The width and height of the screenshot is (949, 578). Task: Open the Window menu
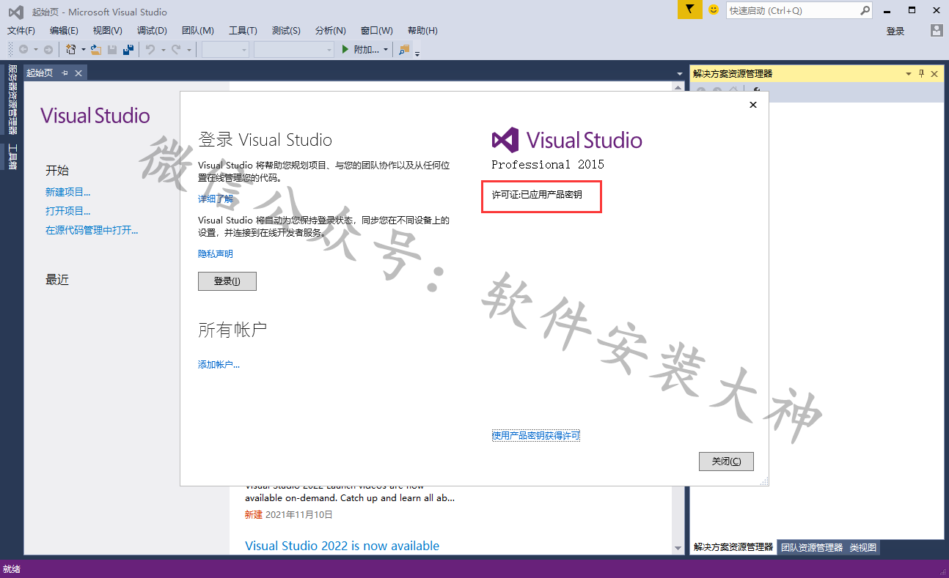tap(376, 30)
